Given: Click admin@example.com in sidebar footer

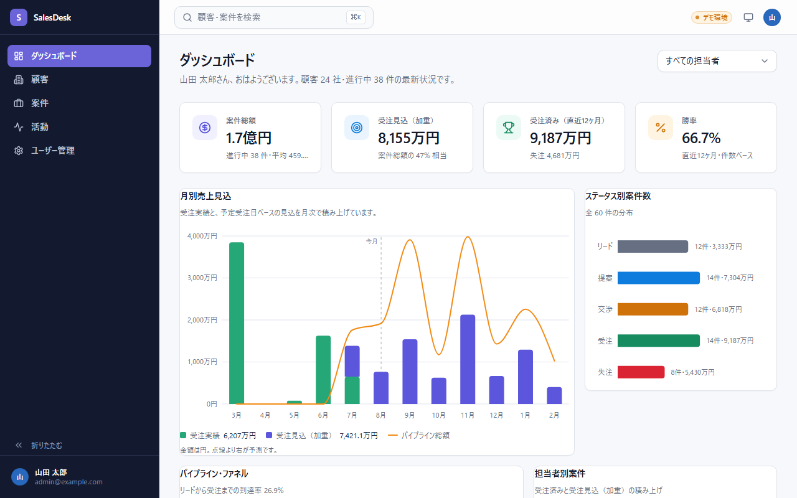Looking at the screenshot, I should [x=68, y=482].
